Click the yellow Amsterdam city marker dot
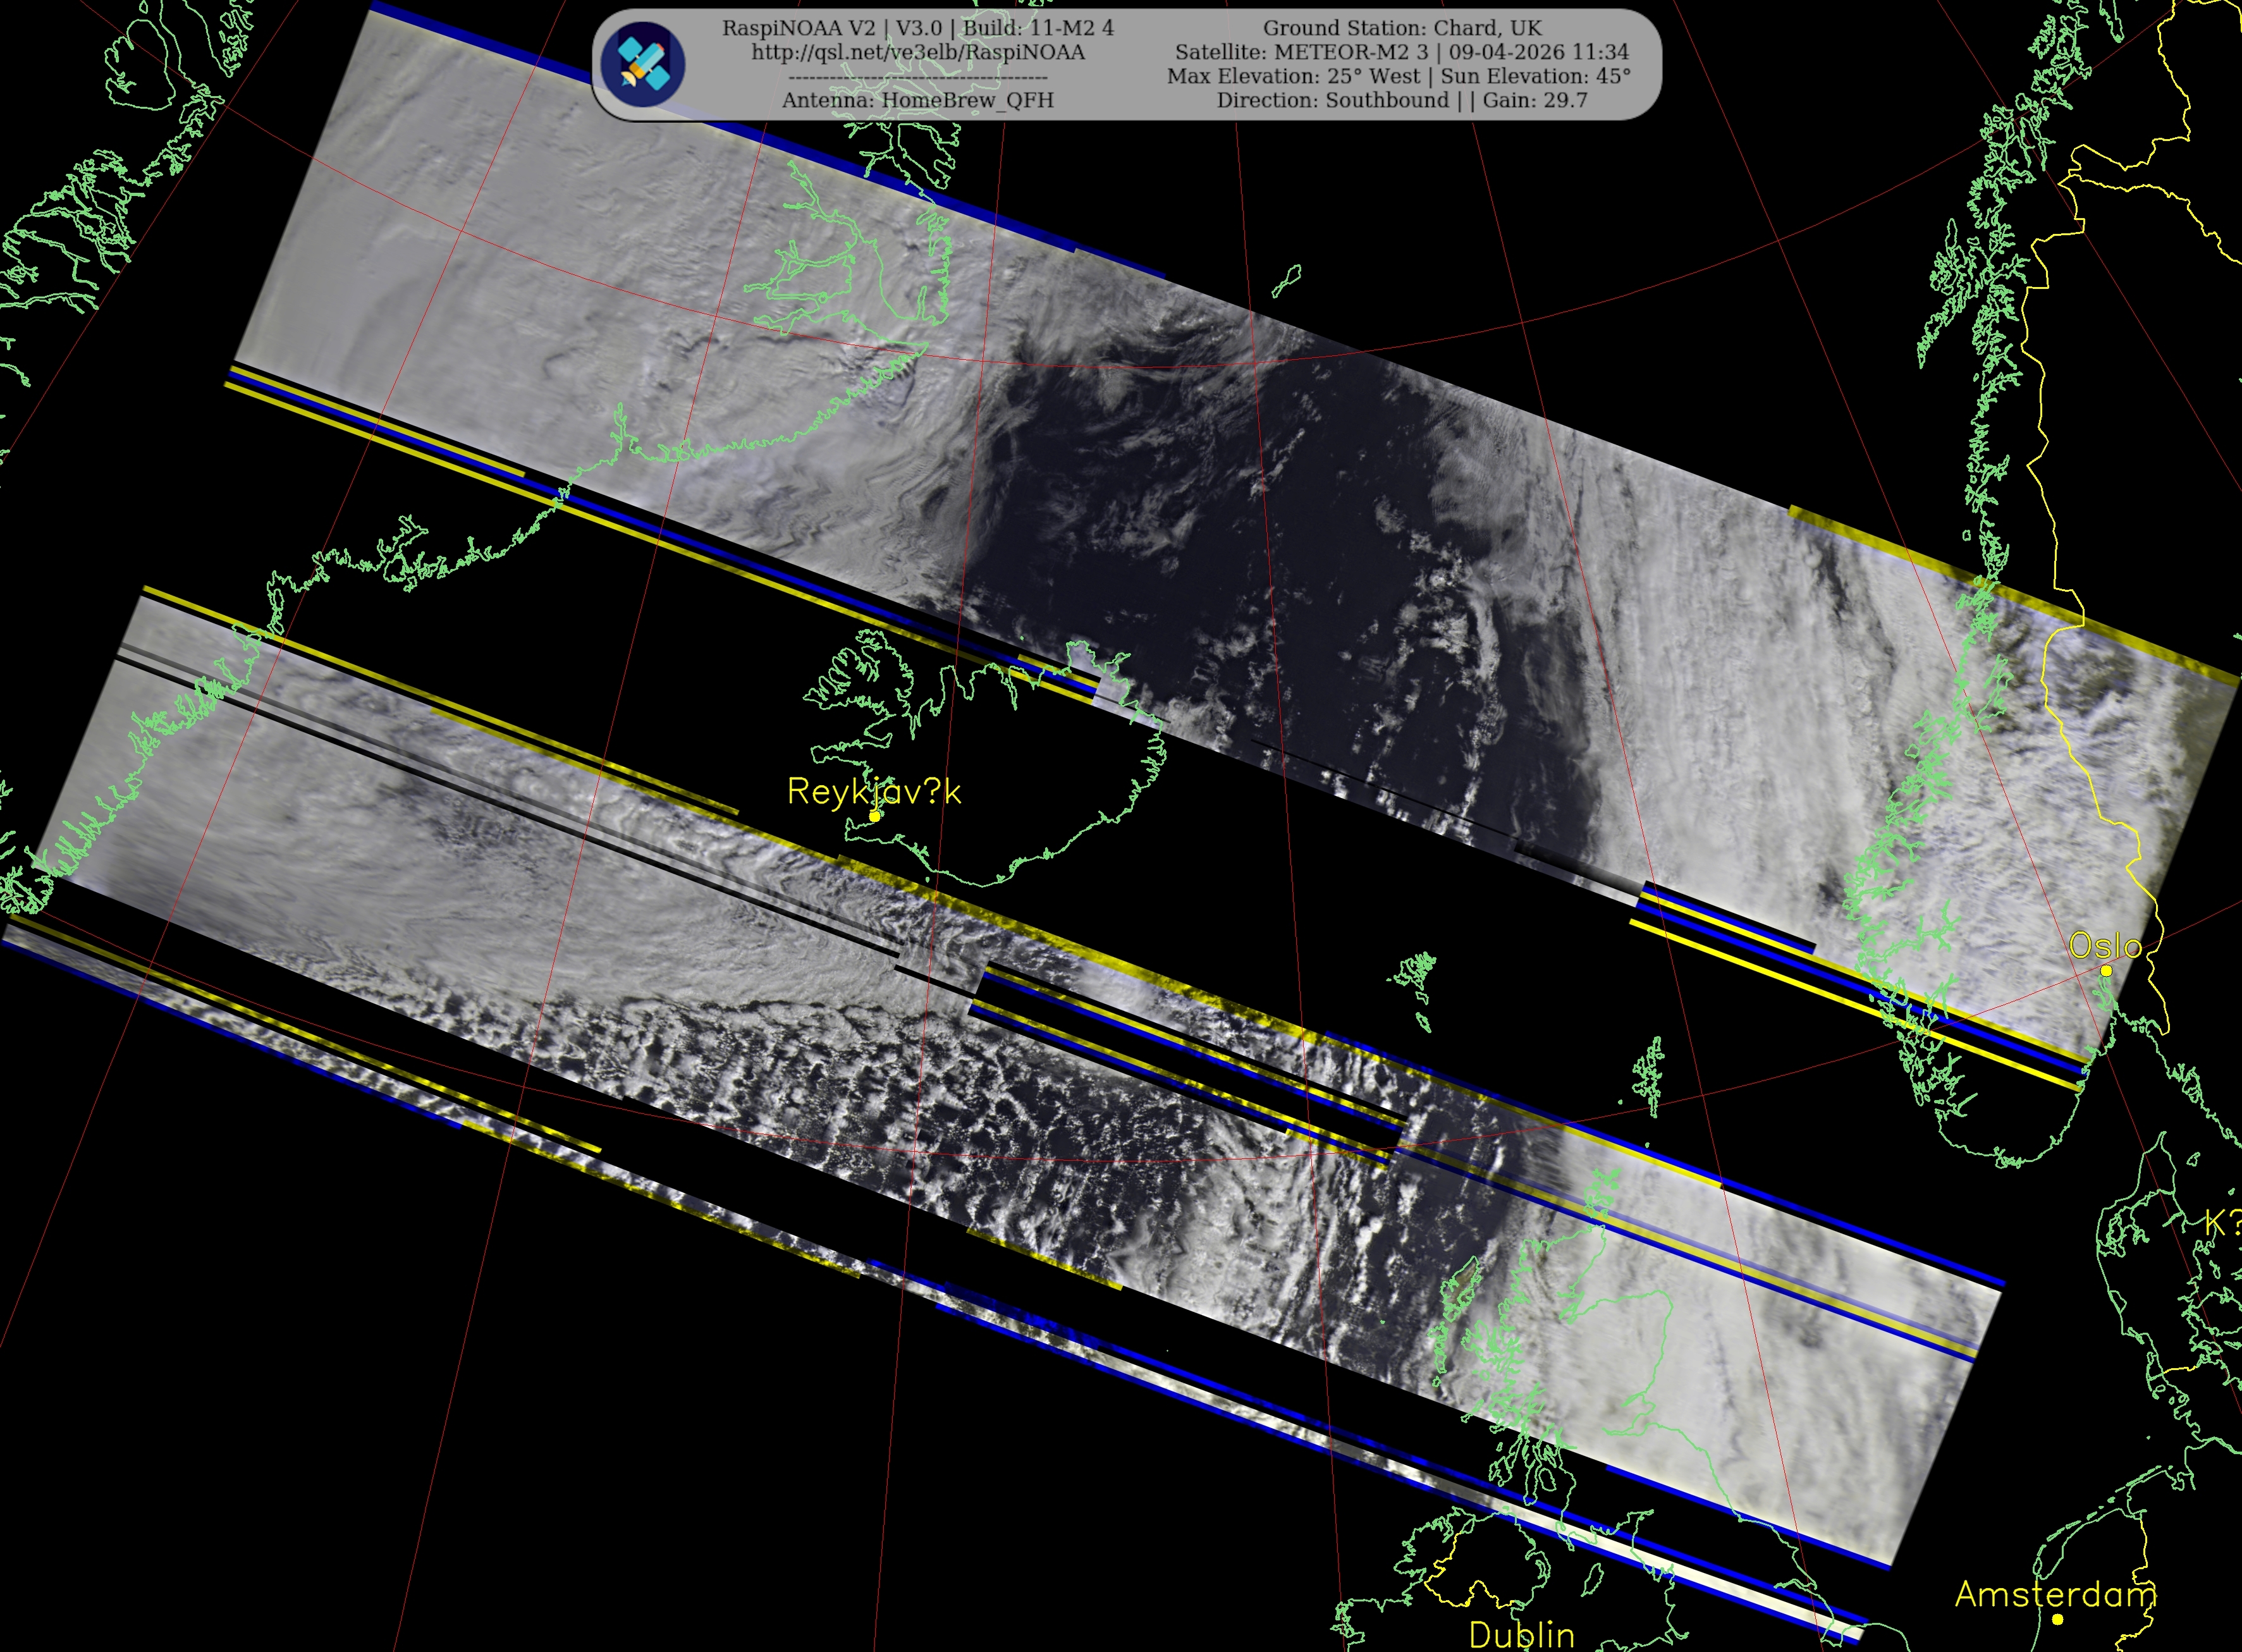The width and height of the screenshot is (2242, 1652). 2057,1619
